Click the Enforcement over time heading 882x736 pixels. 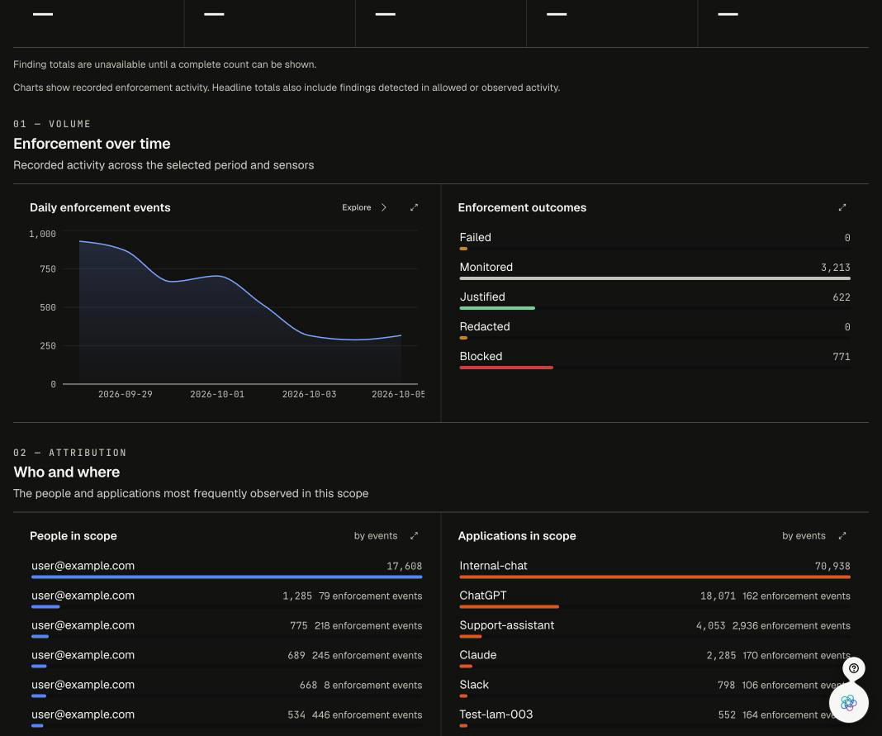92,144
